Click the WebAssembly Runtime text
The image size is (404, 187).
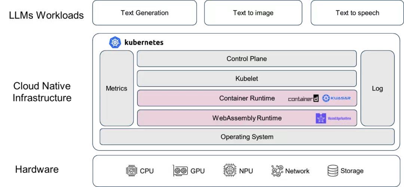pos(247,118)
